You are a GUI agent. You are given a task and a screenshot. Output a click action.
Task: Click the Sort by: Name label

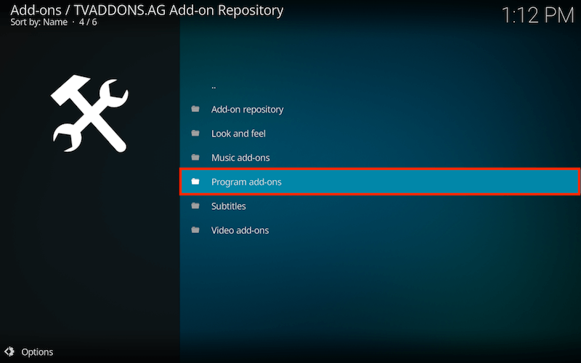(39, 23)
